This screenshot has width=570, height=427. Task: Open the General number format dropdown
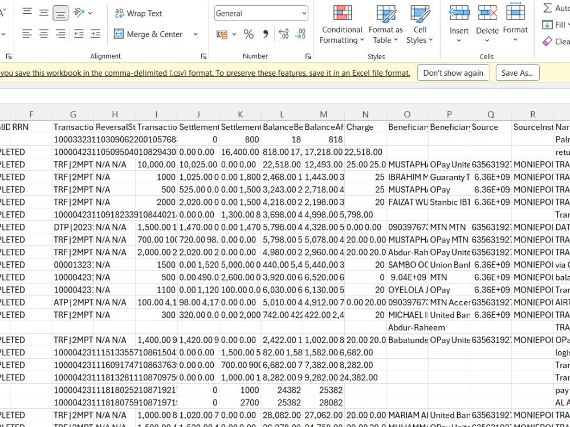tap(260, 13)
